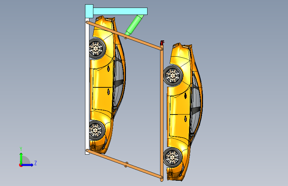This screenshot has width=288, height=186.
Task: Select the cyan horizontal beam
Action: coord(120,11)
